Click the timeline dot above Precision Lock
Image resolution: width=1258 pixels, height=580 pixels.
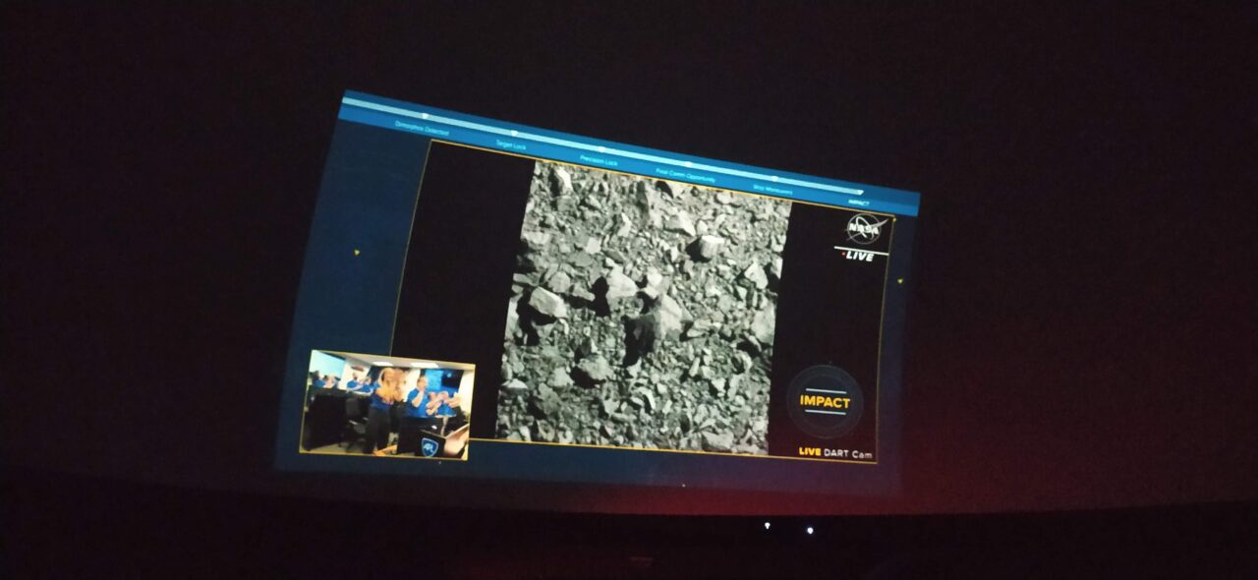point(600,147)
